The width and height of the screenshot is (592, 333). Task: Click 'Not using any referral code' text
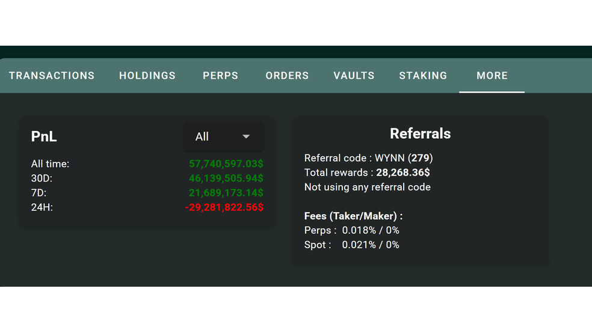[x=367, y=187]
